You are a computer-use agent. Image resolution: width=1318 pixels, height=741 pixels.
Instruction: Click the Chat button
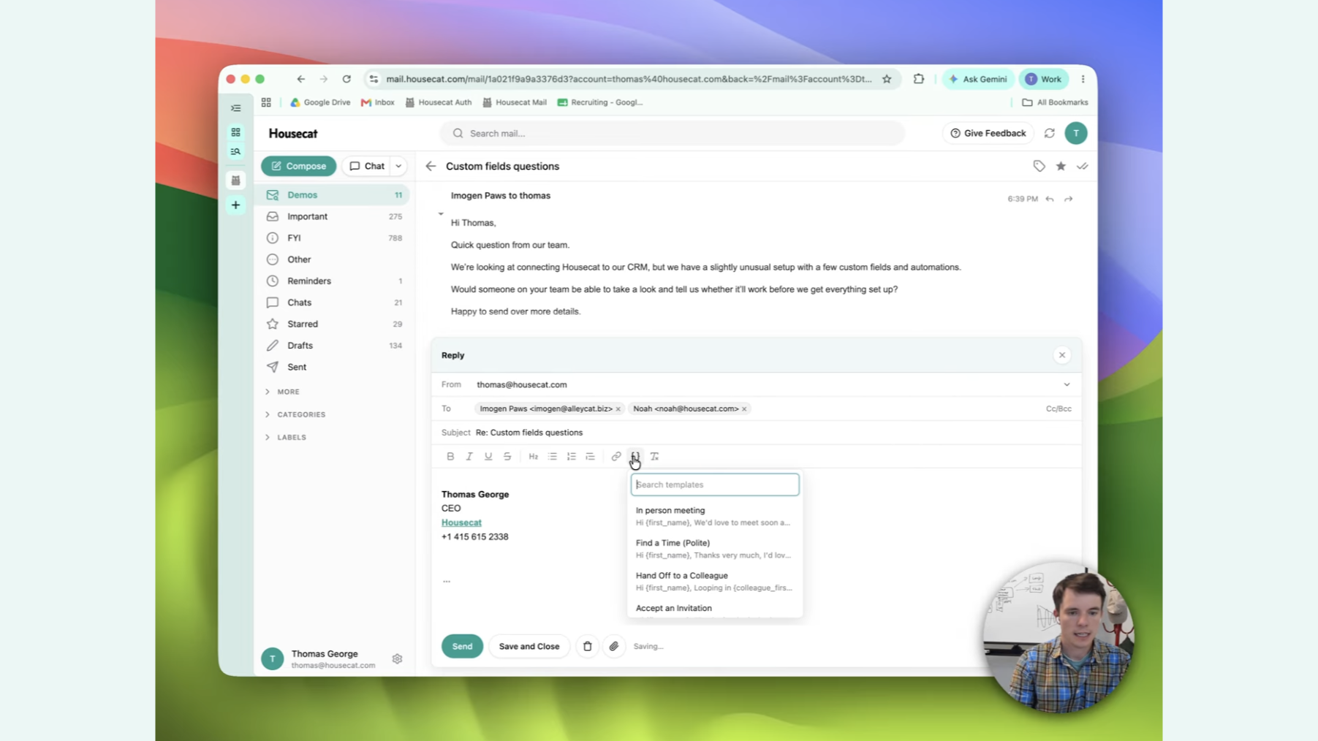(367, 166)
